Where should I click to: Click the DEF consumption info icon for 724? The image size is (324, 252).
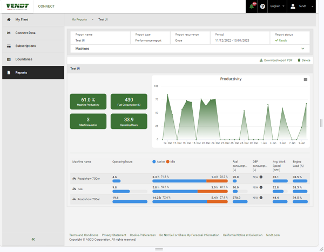tap(261, 188)
